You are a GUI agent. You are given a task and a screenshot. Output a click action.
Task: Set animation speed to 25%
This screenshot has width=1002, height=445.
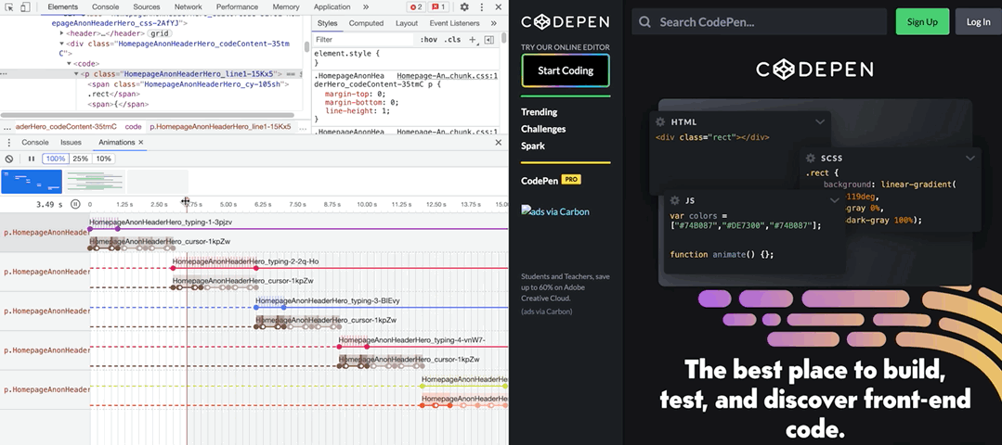click(x=80, y=159)
